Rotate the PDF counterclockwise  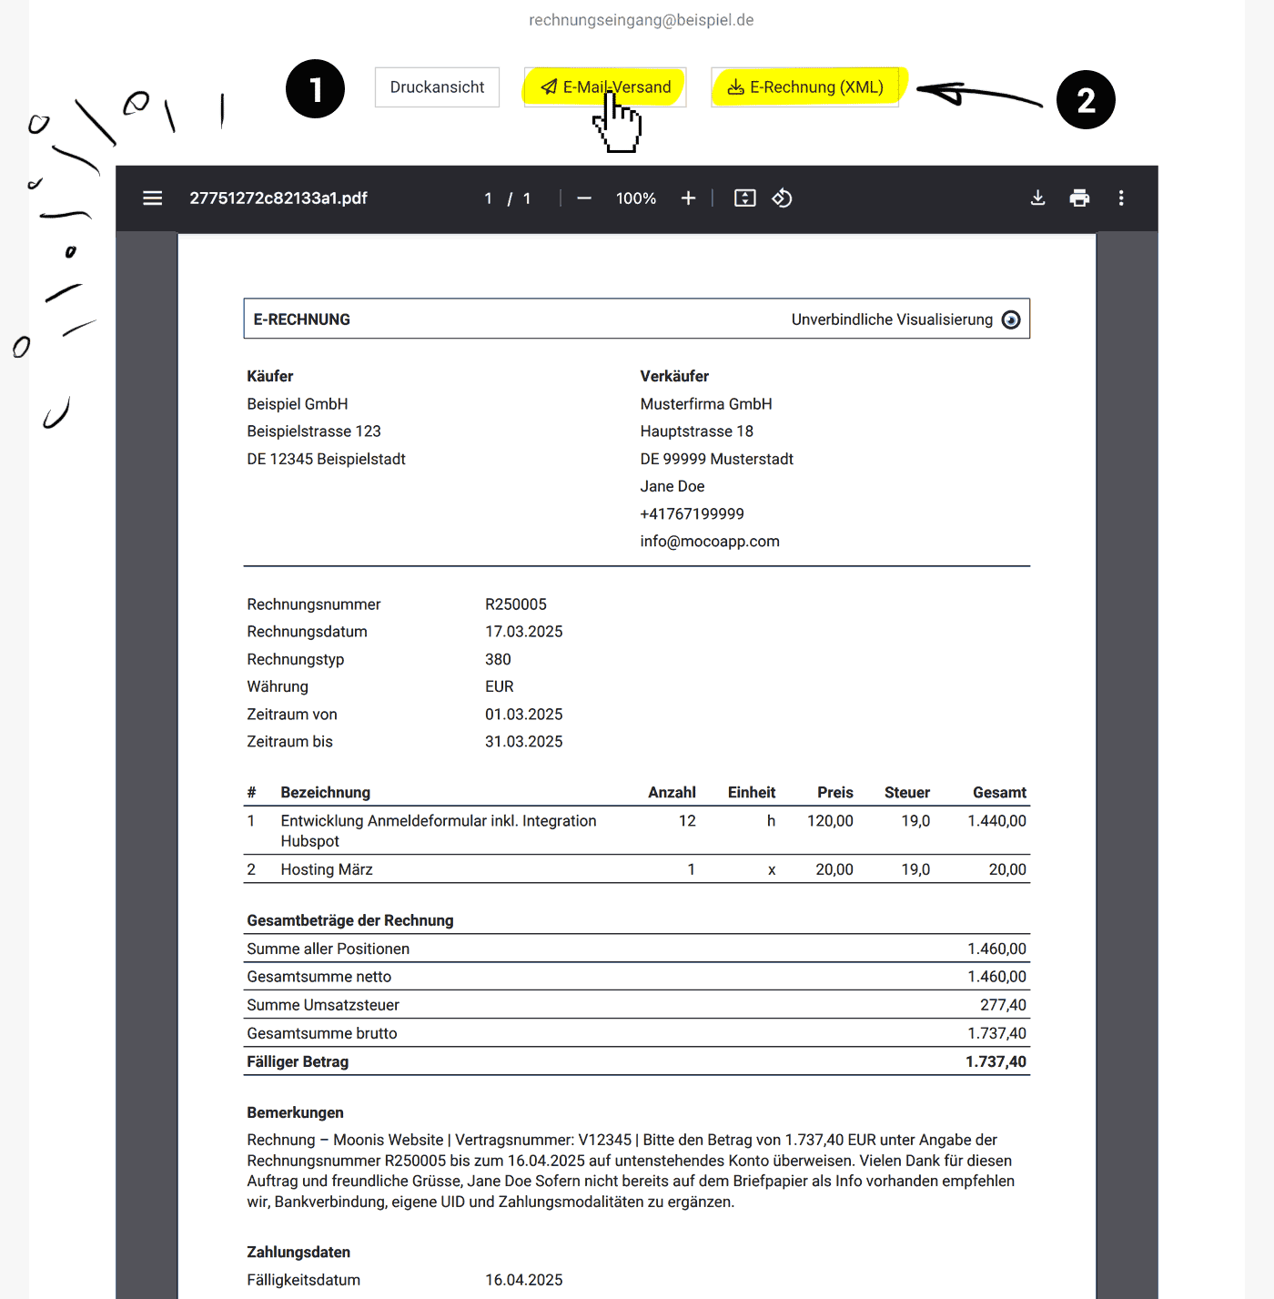point(783,198)
